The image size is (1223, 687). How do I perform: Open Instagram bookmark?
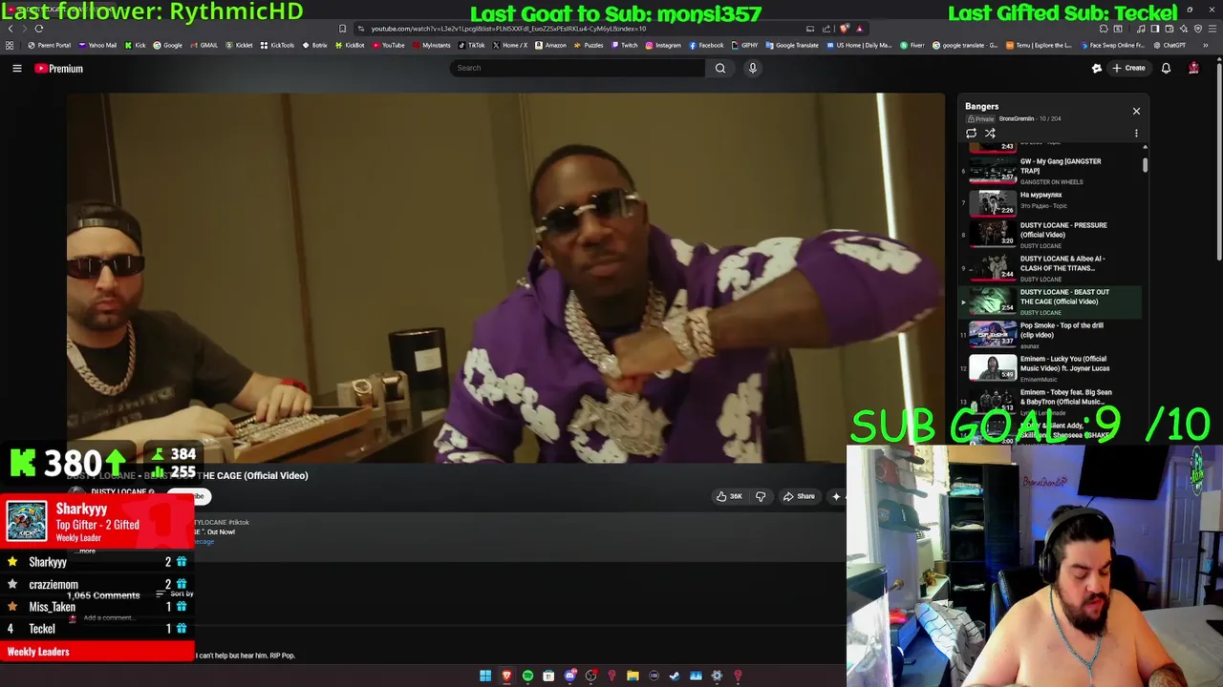pos(663,45)
